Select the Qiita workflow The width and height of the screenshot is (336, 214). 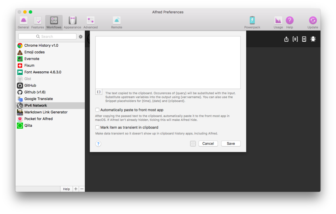pyautogui.click(x=50, y=125)
